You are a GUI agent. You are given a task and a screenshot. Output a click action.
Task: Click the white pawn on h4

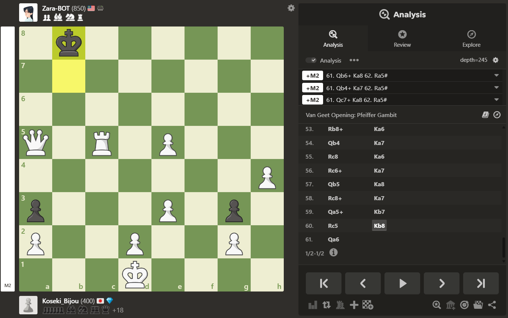tap(267, 178)
